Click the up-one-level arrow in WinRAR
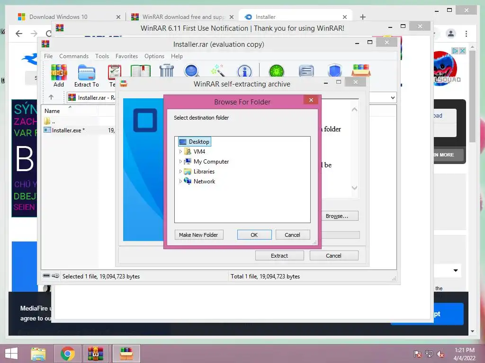 coord(51,97)
